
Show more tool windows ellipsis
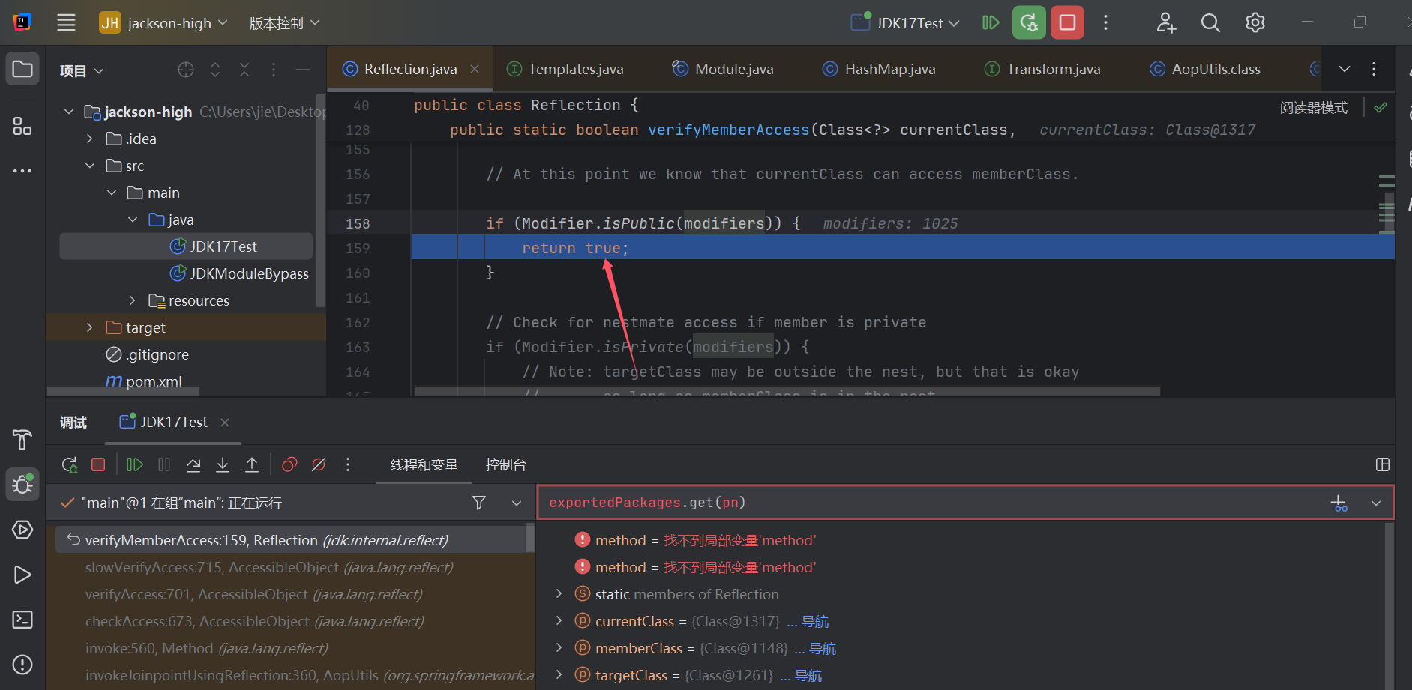(x=22, y=171)
